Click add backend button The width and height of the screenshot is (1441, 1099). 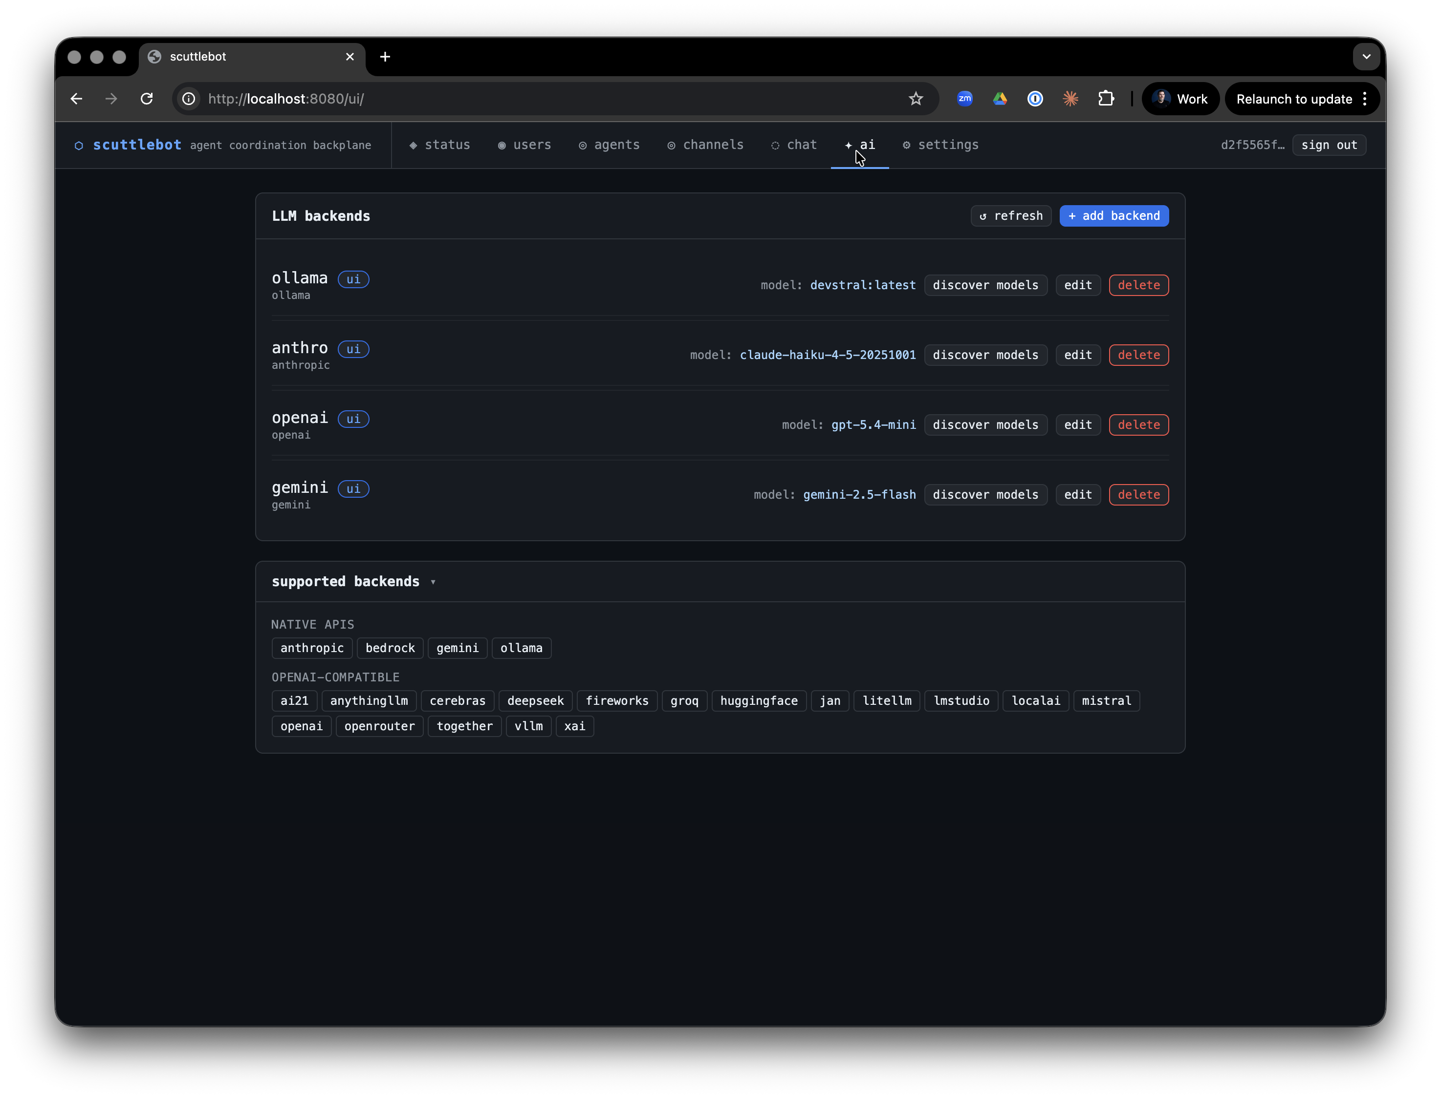pyautogui.click(x=1113, y=216)
